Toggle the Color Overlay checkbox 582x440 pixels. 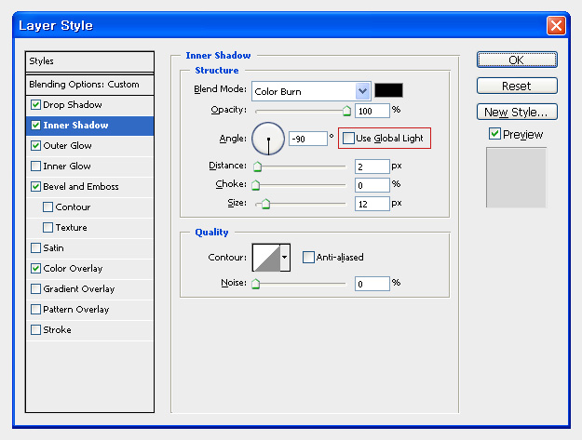point(35,269)
